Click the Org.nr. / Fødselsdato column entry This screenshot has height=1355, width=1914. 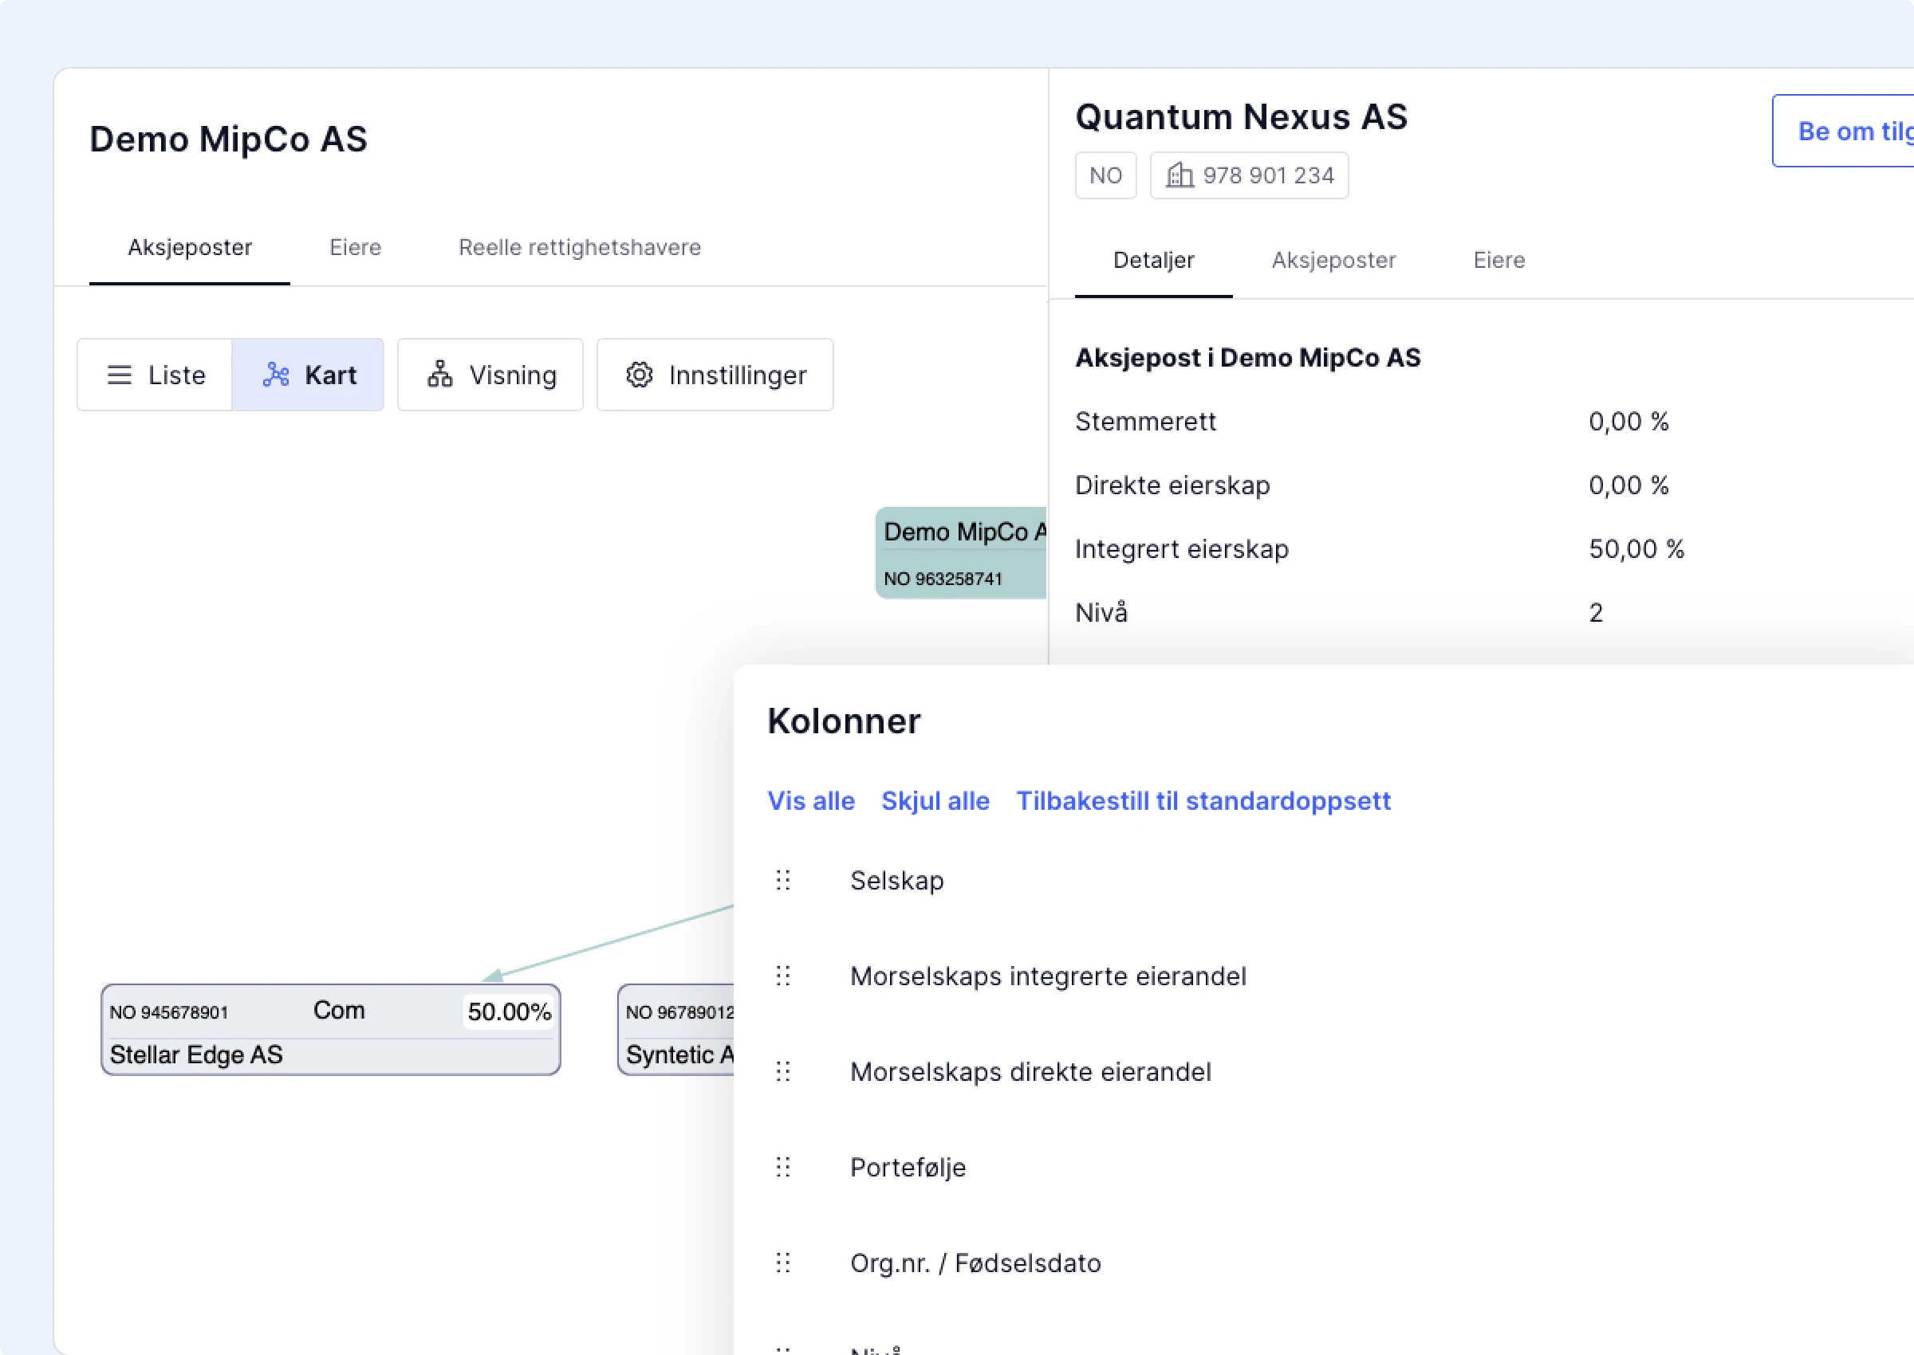[x=976, y=1263]
